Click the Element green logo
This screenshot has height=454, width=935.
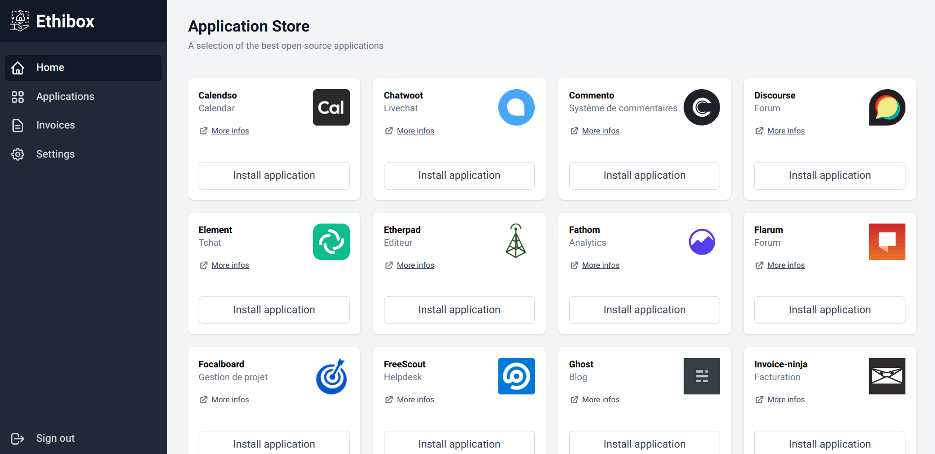pos(331,242)
